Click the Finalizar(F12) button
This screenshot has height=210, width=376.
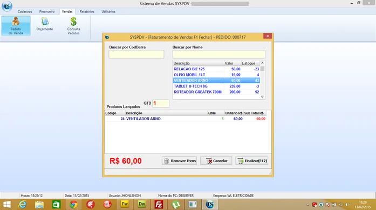[x=251, y=161]
